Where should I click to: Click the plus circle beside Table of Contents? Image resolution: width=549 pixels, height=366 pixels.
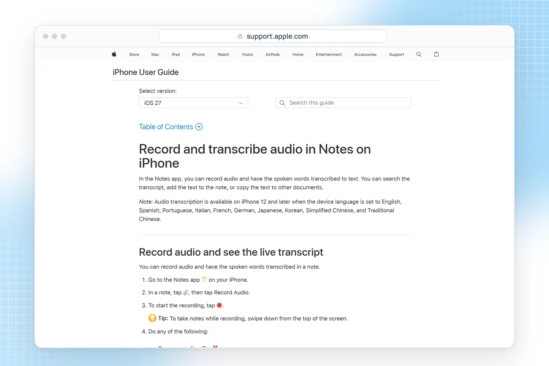point(199,127)
